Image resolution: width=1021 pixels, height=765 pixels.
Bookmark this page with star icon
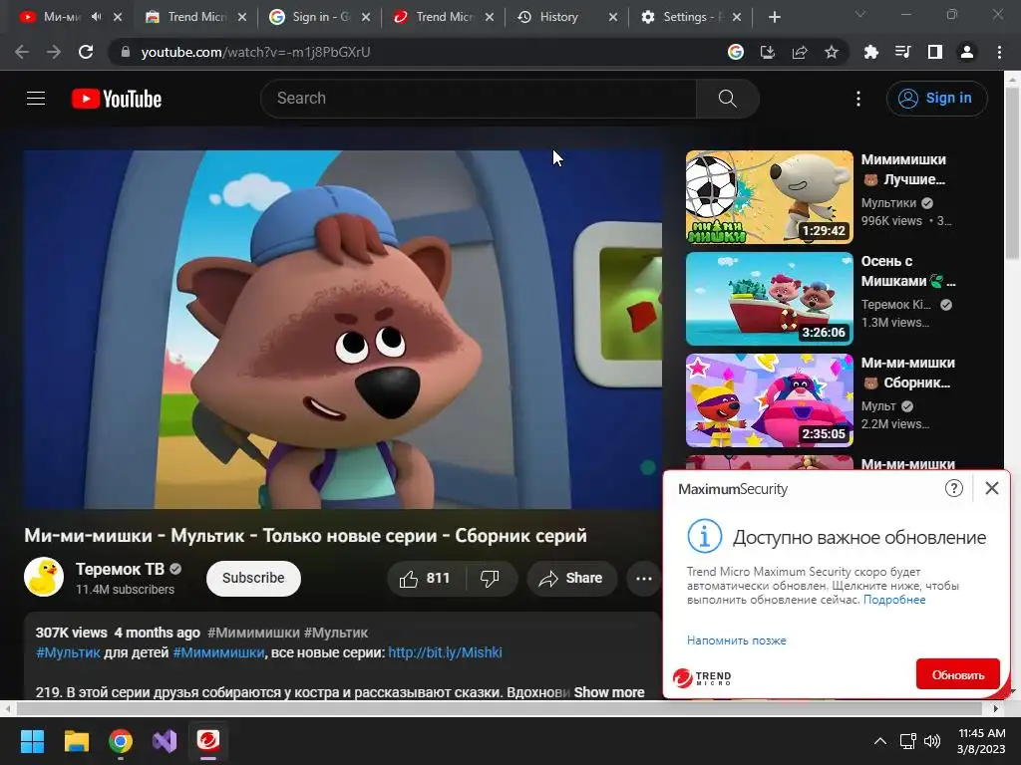tap(832, 52)
